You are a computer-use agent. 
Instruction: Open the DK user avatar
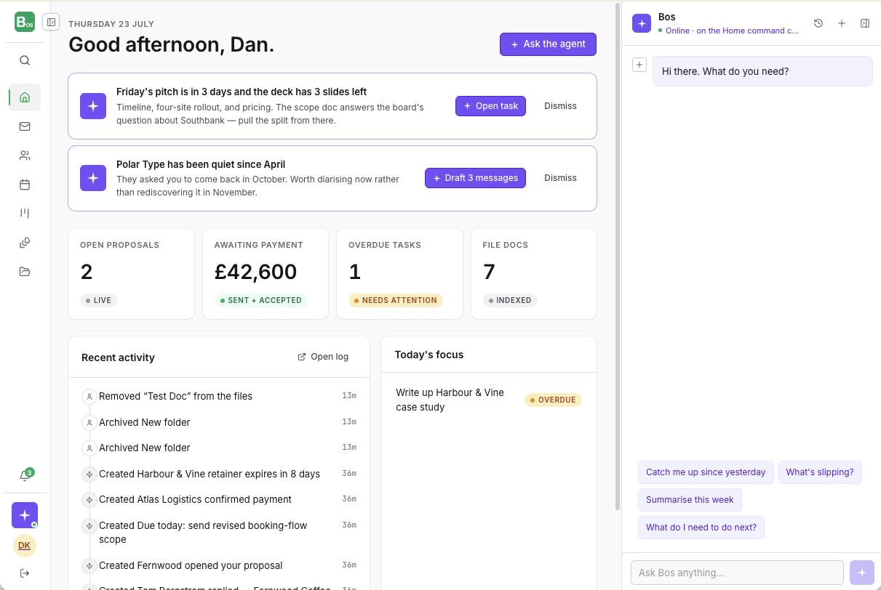coord(25,546)
